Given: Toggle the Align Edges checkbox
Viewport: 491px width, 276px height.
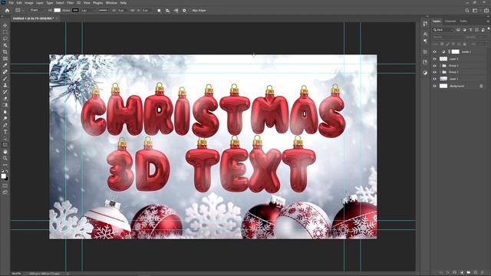Looking at the screenshot, I should coord(190,10).
